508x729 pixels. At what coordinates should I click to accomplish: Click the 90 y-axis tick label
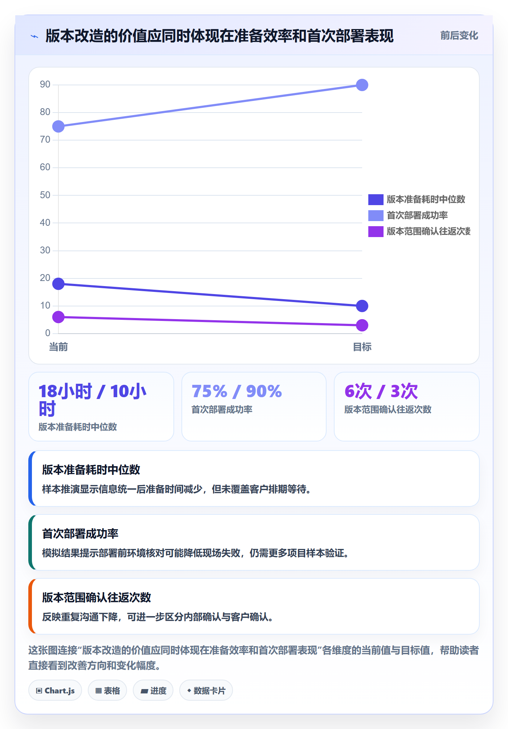coord(45,85)
